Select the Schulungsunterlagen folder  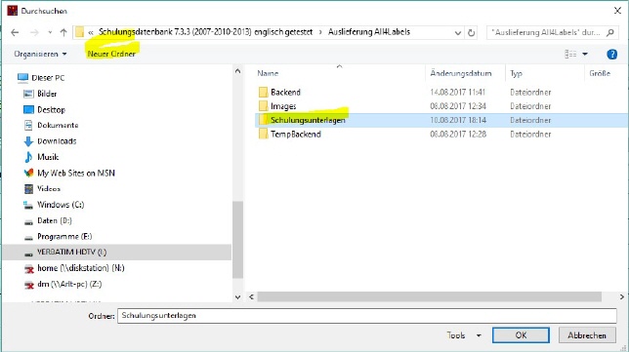308,120
